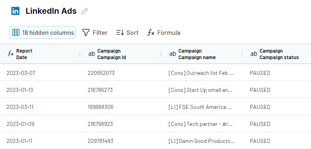
Task: Open the 18 hidden columns selector
Action: [42, 32]
